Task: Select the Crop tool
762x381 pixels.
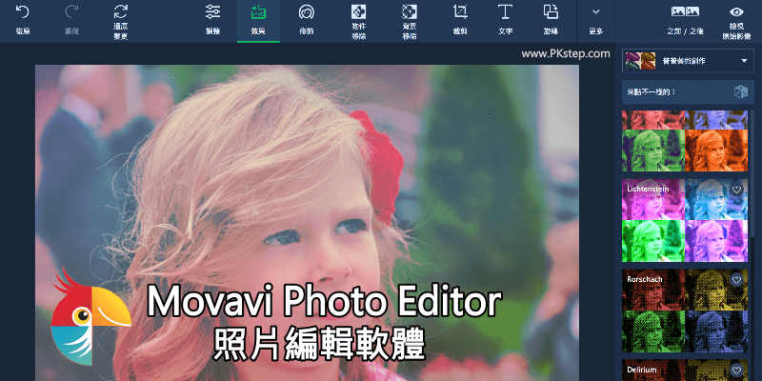Action: point(460,11)
